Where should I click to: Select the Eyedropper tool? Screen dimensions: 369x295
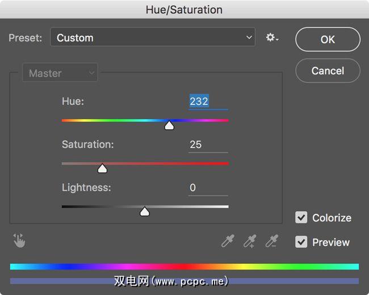pos(228,241)
